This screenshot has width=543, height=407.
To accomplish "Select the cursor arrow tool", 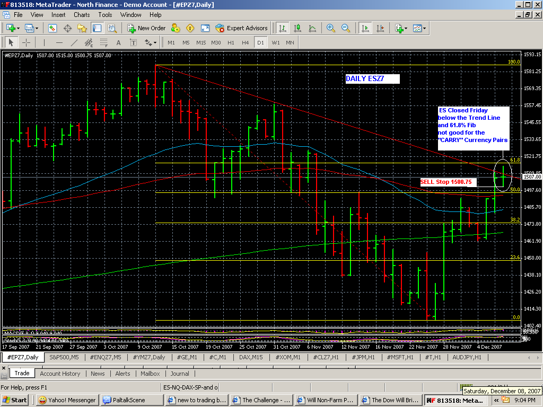I will tap(11, 42).
